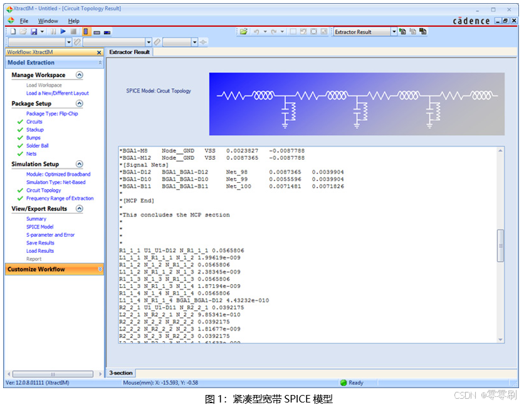The width and height of the screenshot is (524, 405).
Task: Click the SPICE listing vertical scrollbar thumb
Action: (500, 246)
